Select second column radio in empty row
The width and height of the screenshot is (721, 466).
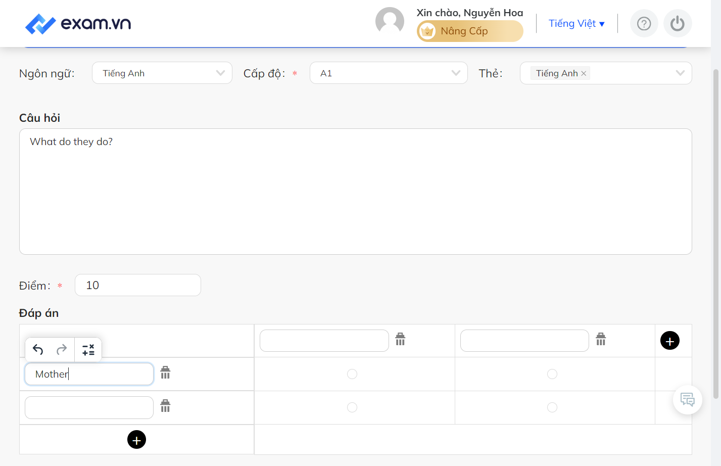point(552,407)
